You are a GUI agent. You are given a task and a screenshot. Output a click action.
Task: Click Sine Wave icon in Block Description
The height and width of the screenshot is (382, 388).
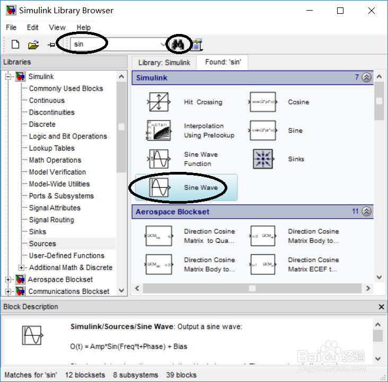[33, 335]
